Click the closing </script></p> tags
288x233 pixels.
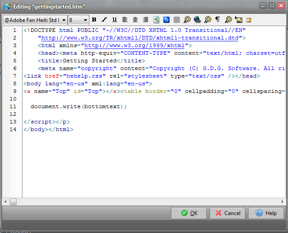(x=47, y=122)
